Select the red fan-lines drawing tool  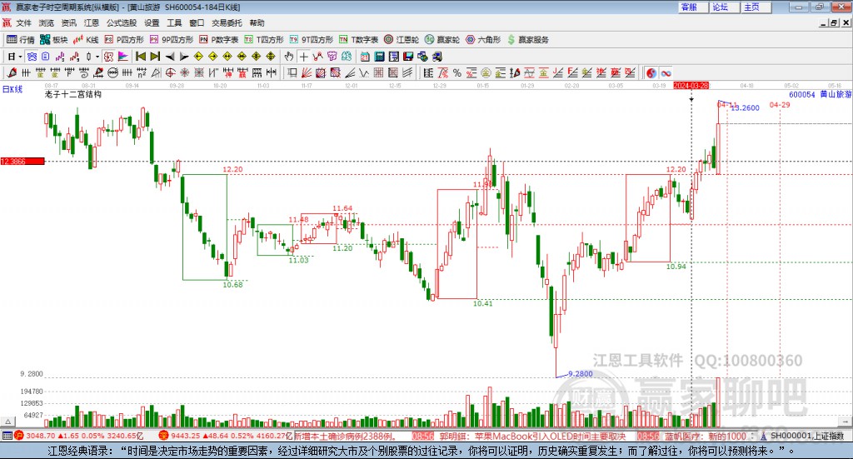coord(307,72)
